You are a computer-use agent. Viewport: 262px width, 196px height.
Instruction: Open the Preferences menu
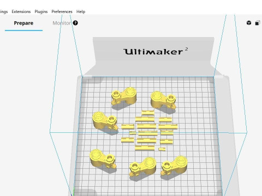point(62,11)
